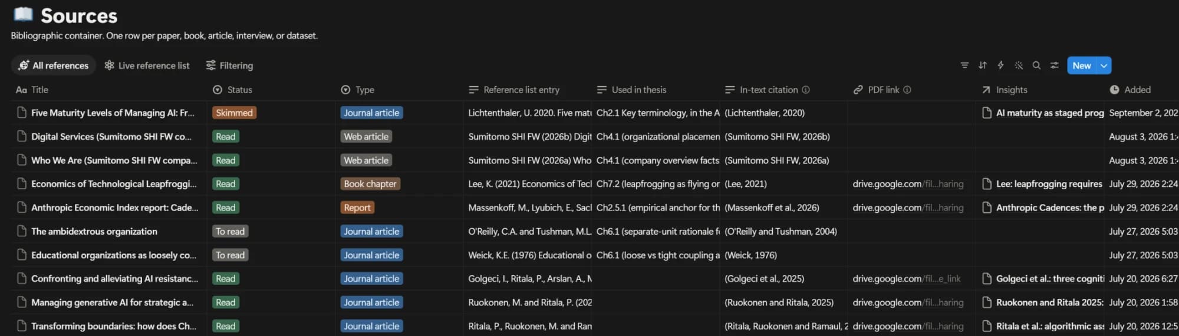Click the sort arrows icon
The height and width of the screenshot is (336, 1179).
[x=983, y=65]
